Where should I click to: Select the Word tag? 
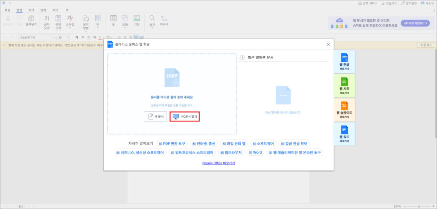pyautogui.click(x=255, y=152)
